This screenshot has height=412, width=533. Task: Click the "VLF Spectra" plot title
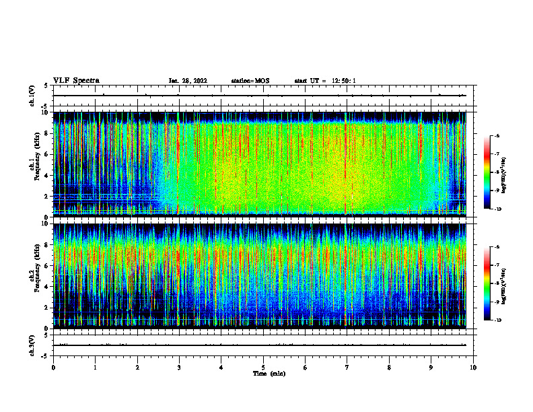click(76, 81)
